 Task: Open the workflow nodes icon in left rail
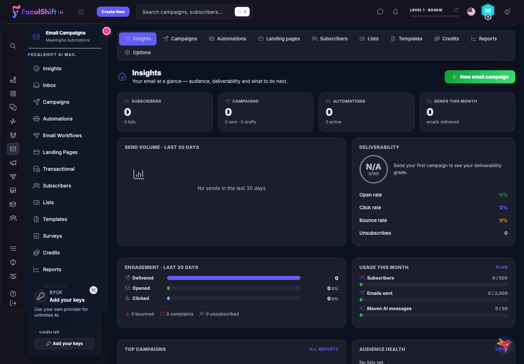pyautogui.click(x=13, y=177)
